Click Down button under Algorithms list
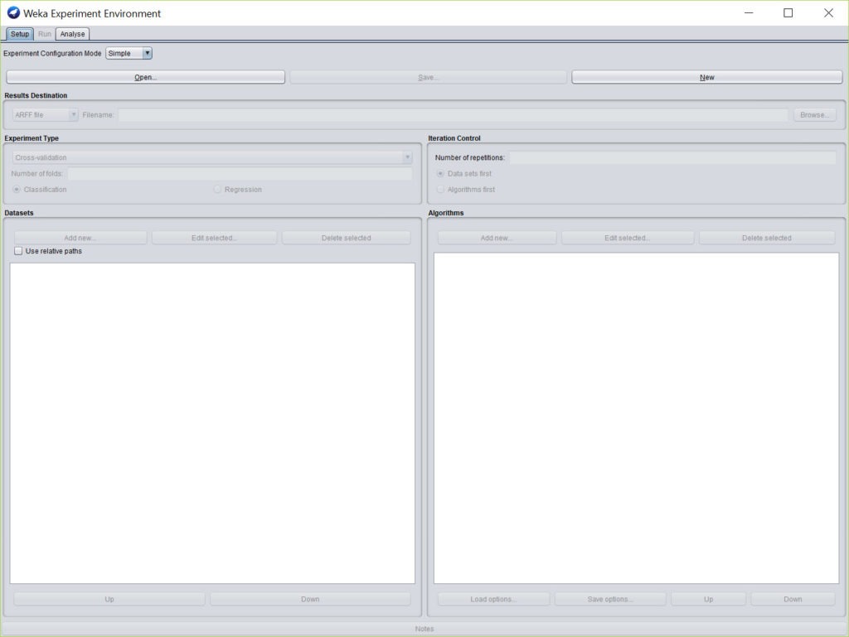This screenshot has height=637, width=849. pyautogui.click(x=793, y=599)
